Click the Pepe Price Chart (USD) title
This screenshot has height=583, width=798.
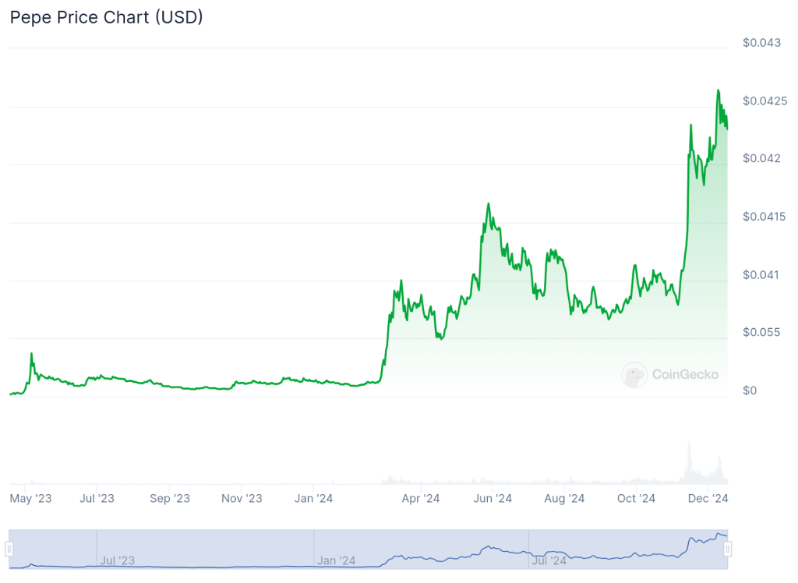click(106, 17)
